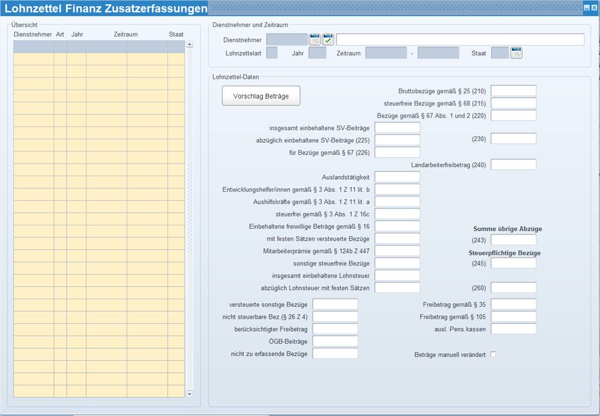Focus Aushilfskräfte lit. a field
600x416 pixels.
[397, 201]
